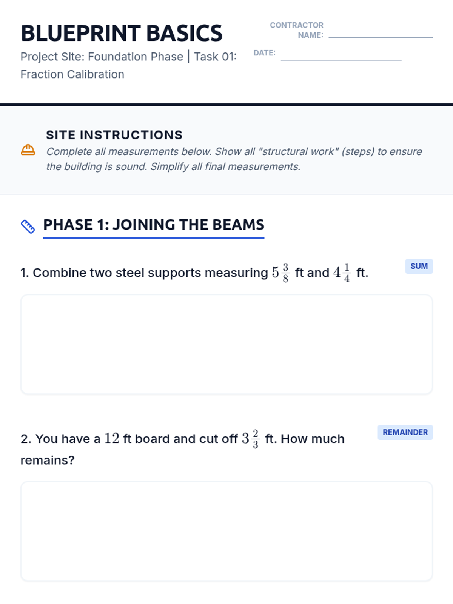
Task: Click the blue ruler icon
Action: 28,226
